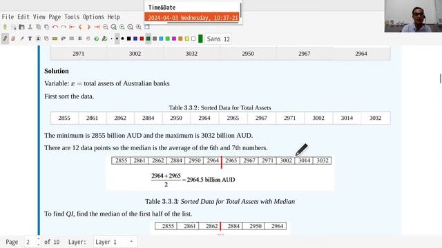
Task: Pick the dark green color swatch
Action: pyautogui.click(x=148, y=39)
